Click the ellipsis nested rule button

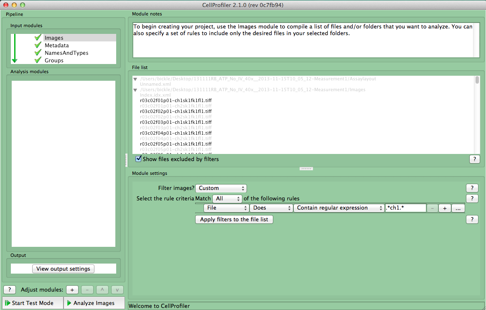pos(458,208)
